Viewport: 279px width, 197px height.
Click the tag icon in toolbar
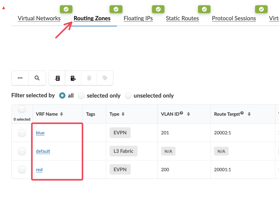pyautogui.click(x=105, y=78)
